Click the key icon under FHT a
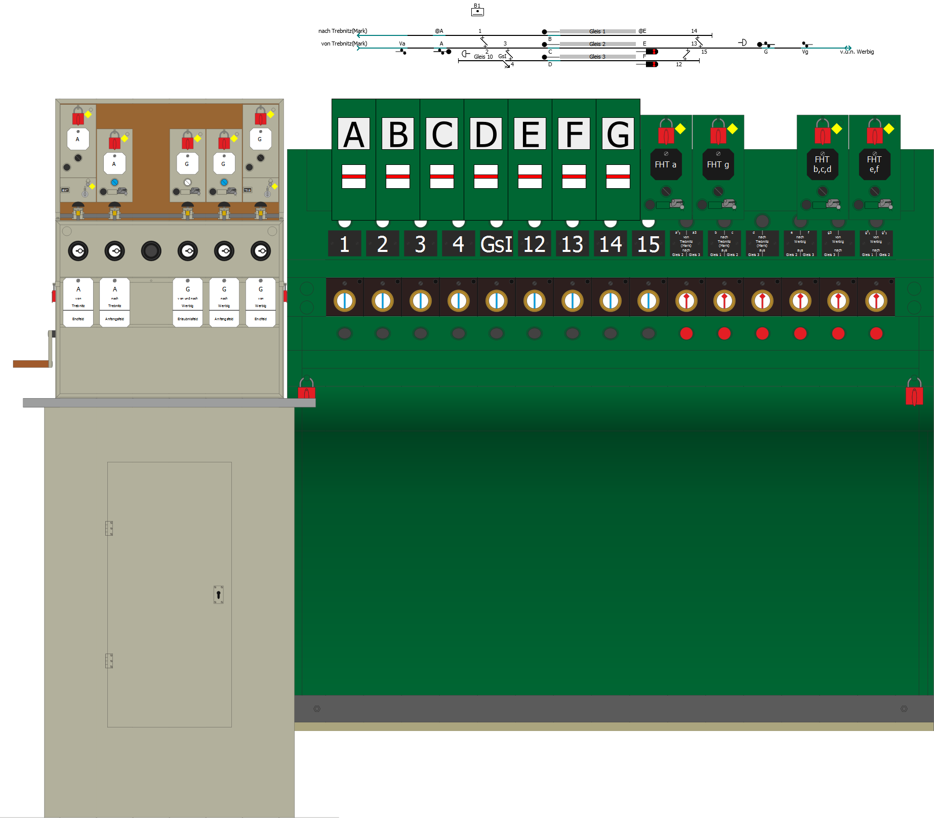The width and height of the screenshot is (934, 818). click(677, 204)
